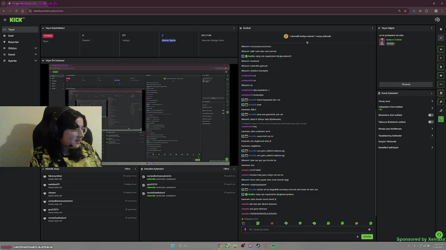Click the browser address bar URL

click(x=48, y=11)
